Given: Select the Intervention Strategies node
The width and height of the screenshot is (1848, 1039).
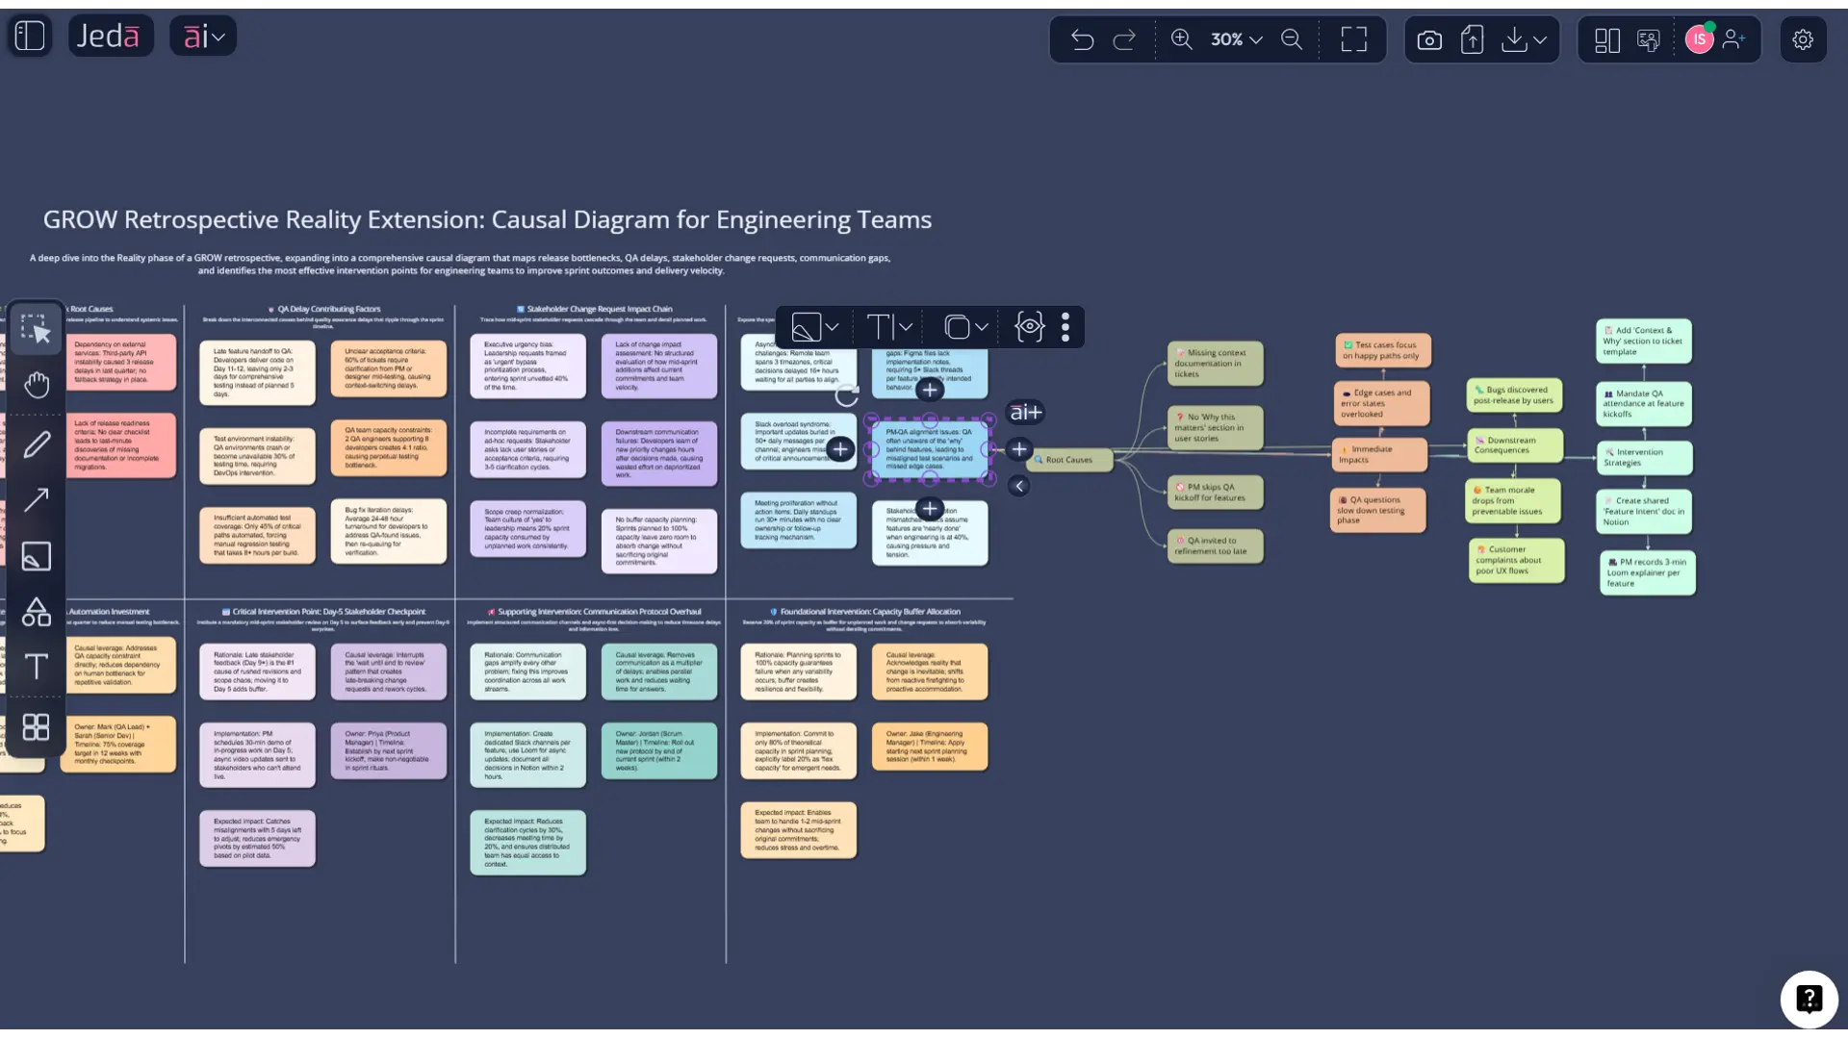Looking at the screenshot, I should [x=1644, y=458].
